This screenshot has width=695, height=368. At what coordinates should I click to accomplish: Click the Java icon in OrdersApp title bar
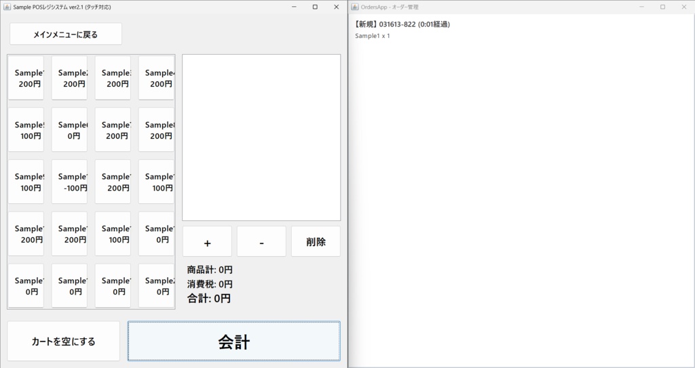click(x=354, y=7)
